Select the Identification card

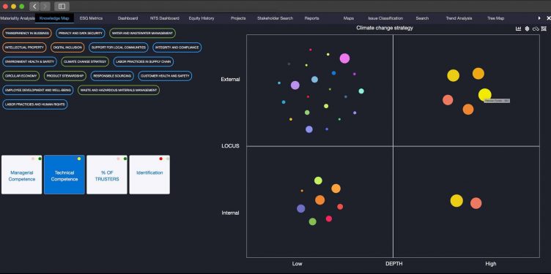149,175
